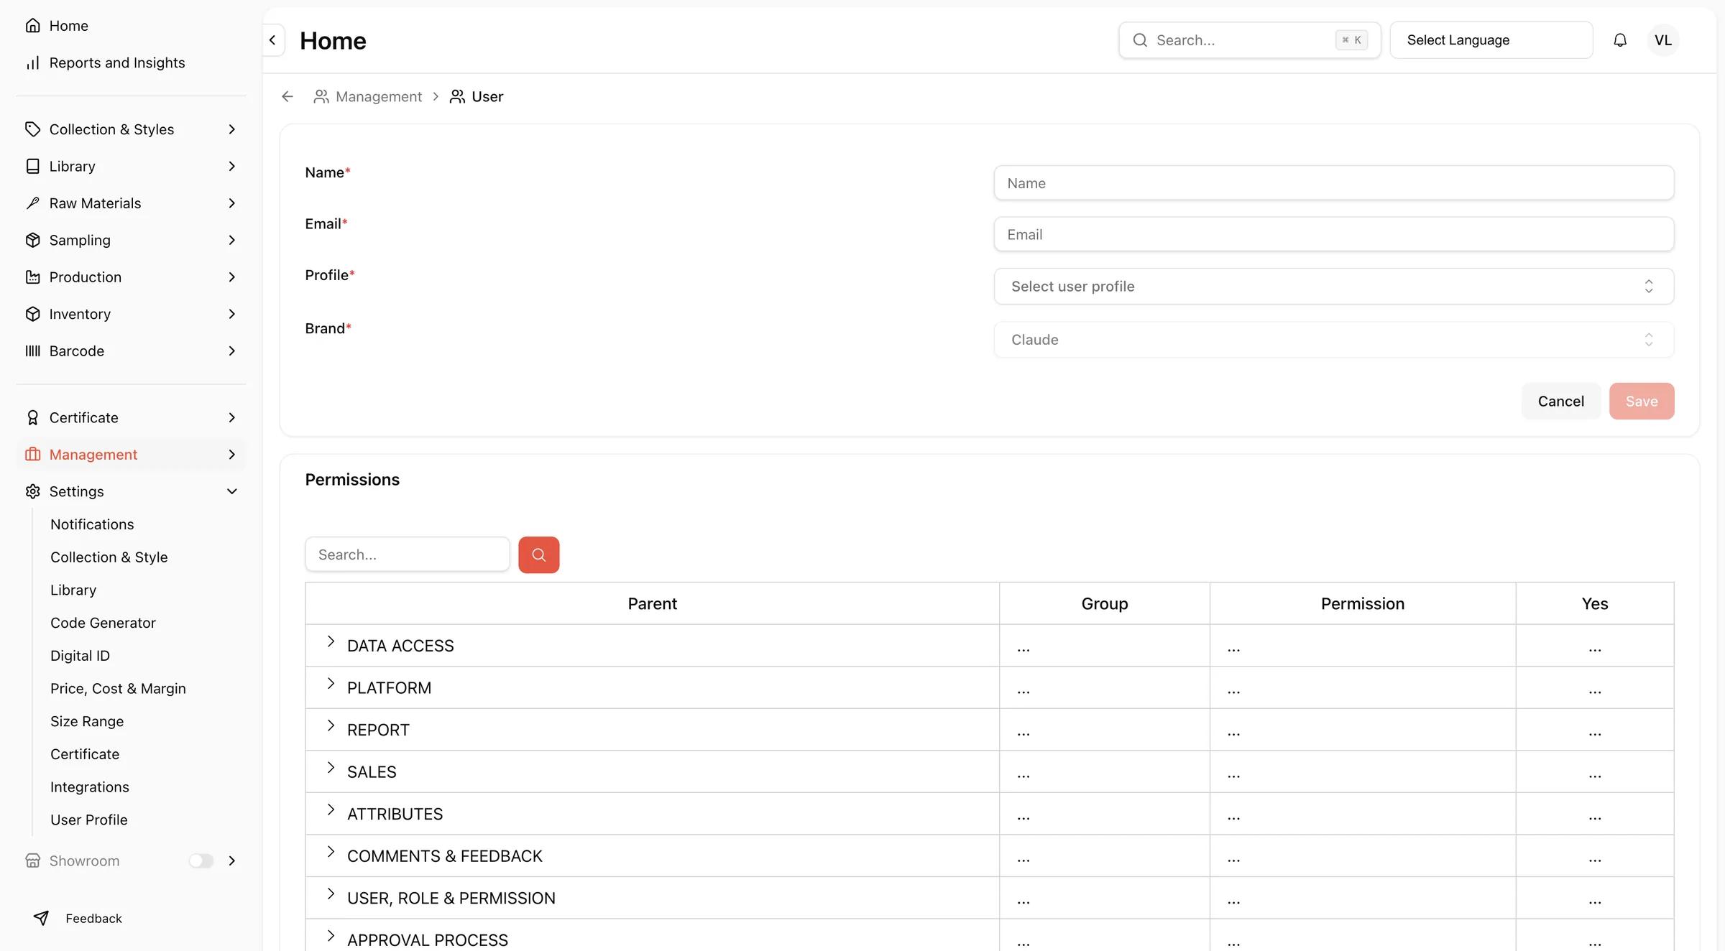This screenshot has height=951, width=1725.
Task: Open Code Generator settings item
Action: coord(103,623)
